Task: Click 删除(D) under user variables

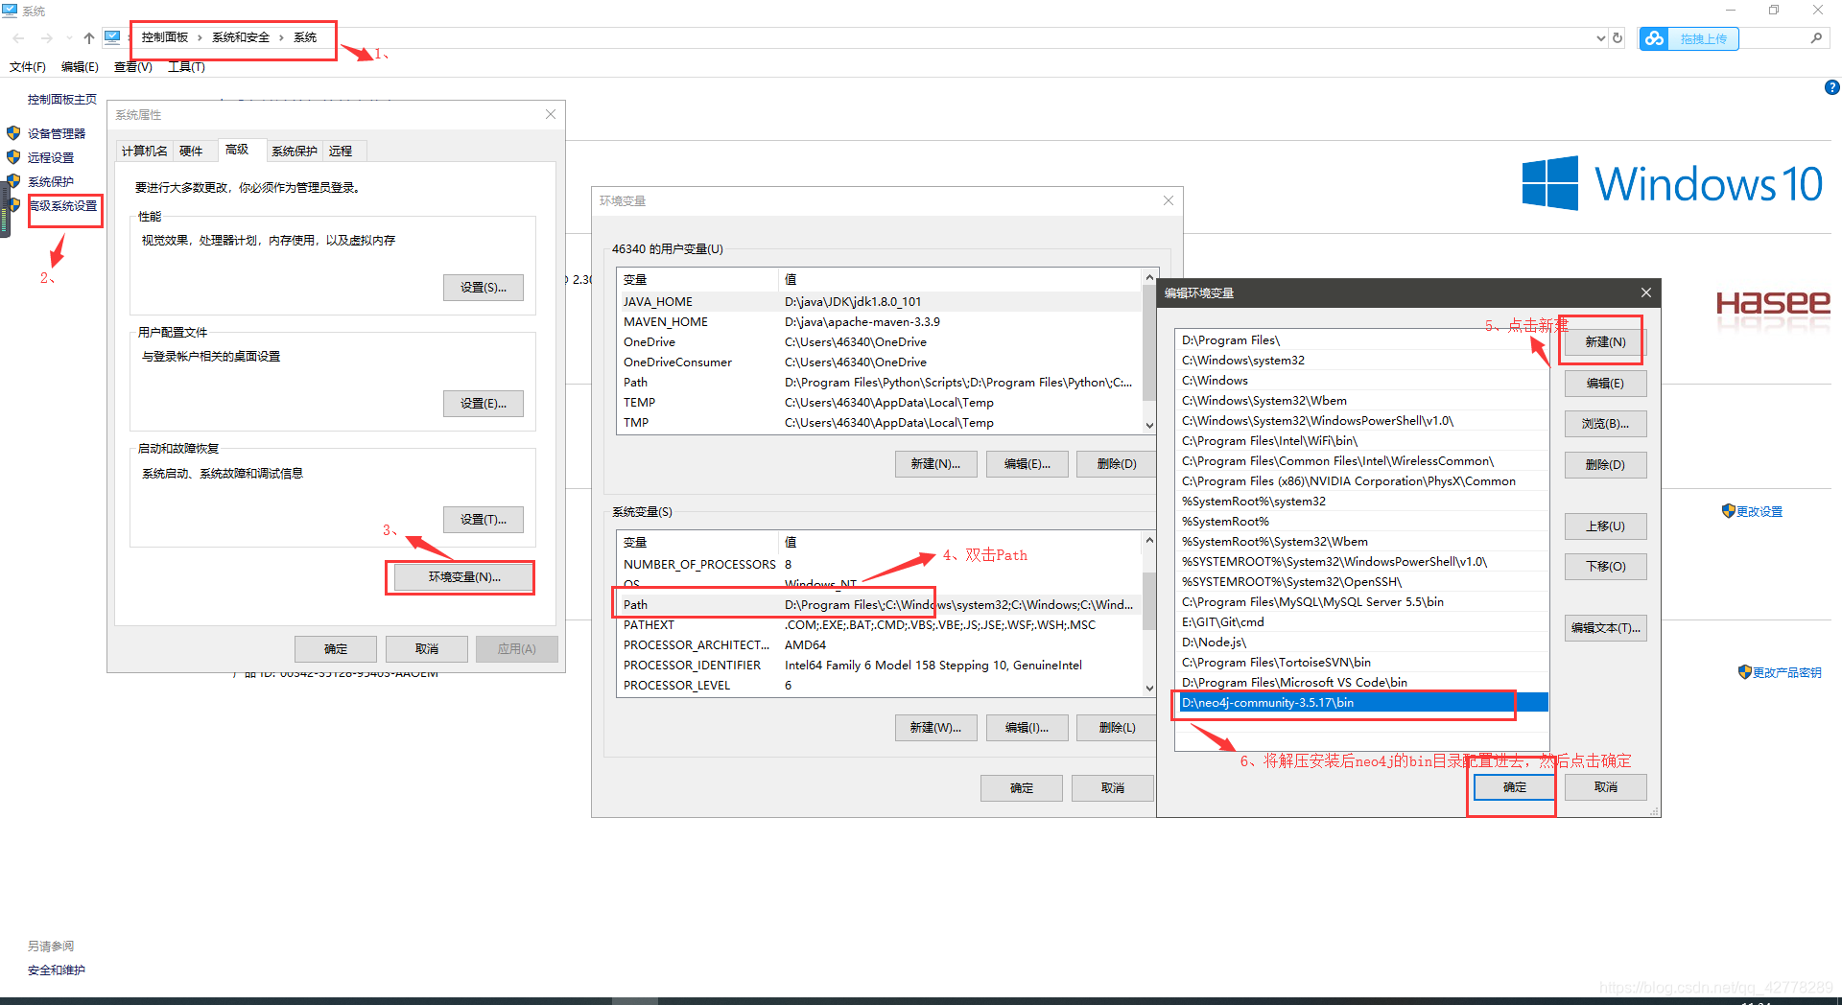Action: (1117, 464)
